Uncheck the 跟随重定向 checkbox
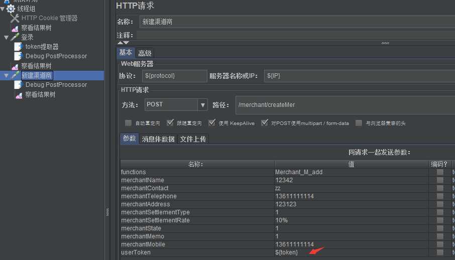The image size is (455, 260). click(x=170, y=123)
